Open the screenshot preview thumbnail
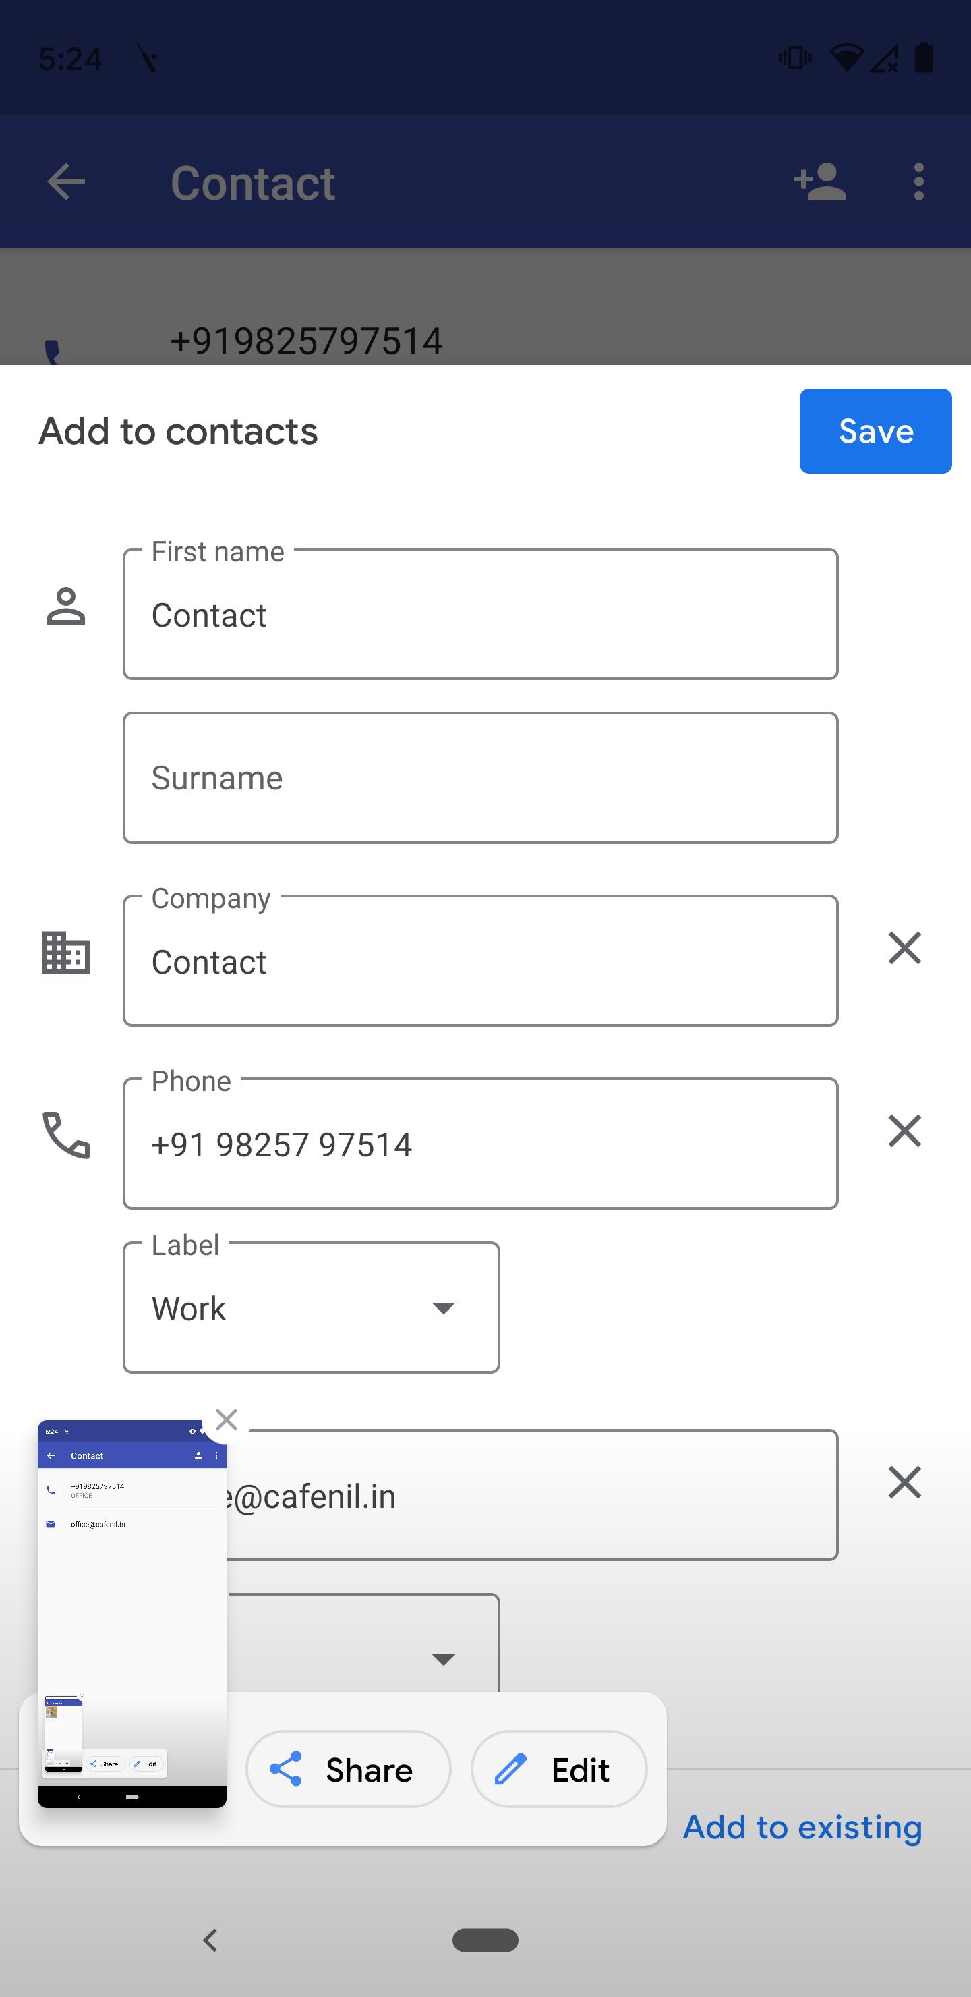971x1997 pixels. tap(131, 1613)
